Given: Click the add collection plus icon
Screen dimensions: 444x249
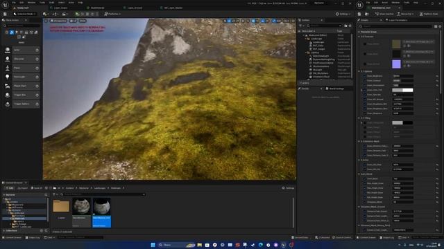Looking at the screenshot, I should [42, 230].
